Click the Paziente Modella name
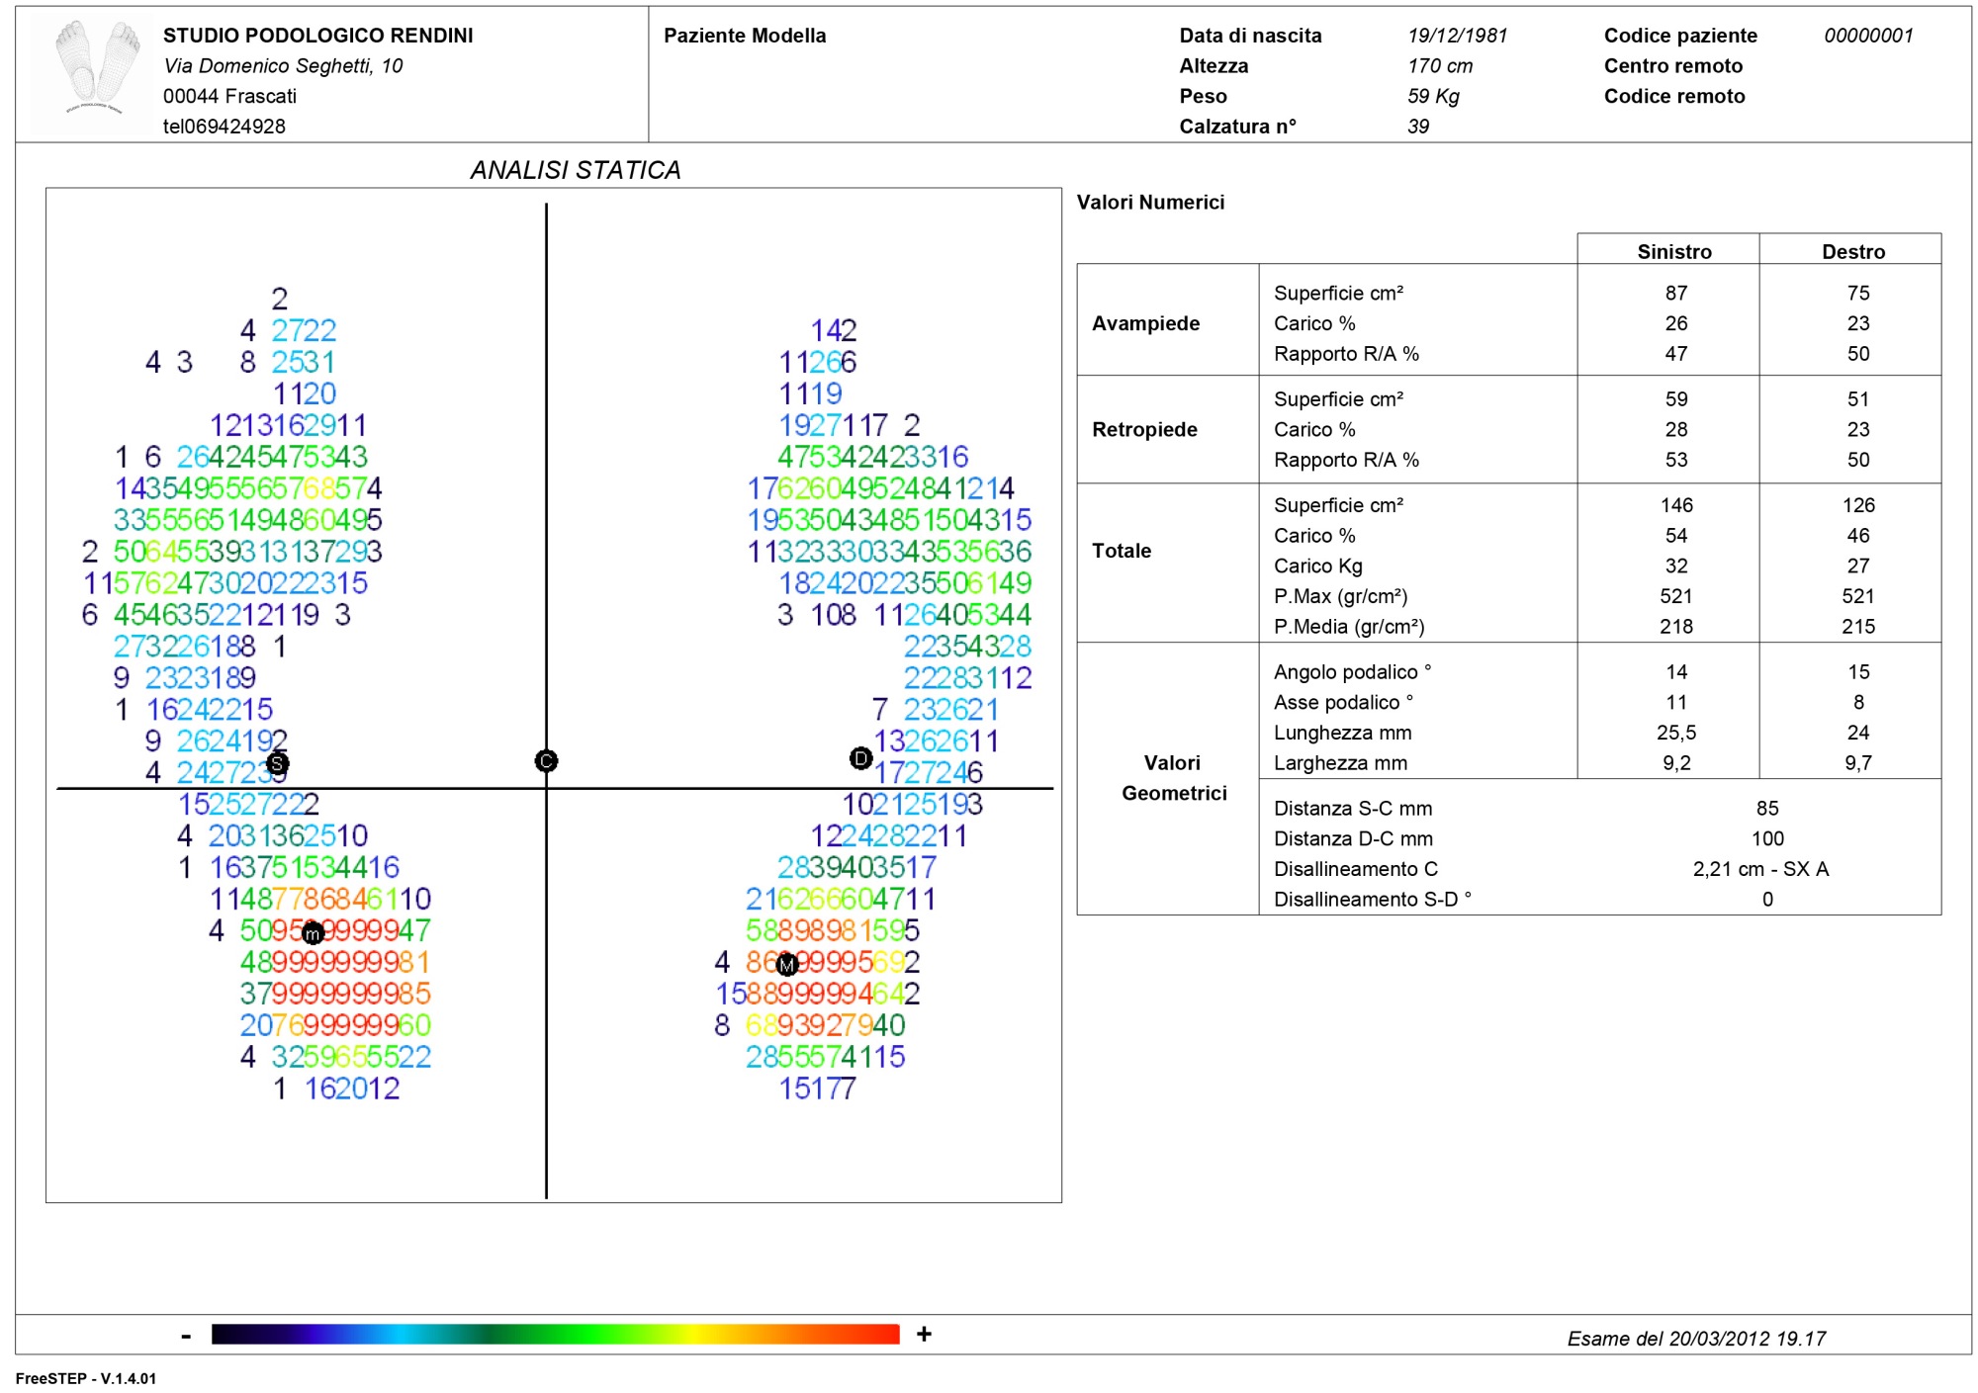Viewport: 1978px width, 1393px height. click(745, 36)
